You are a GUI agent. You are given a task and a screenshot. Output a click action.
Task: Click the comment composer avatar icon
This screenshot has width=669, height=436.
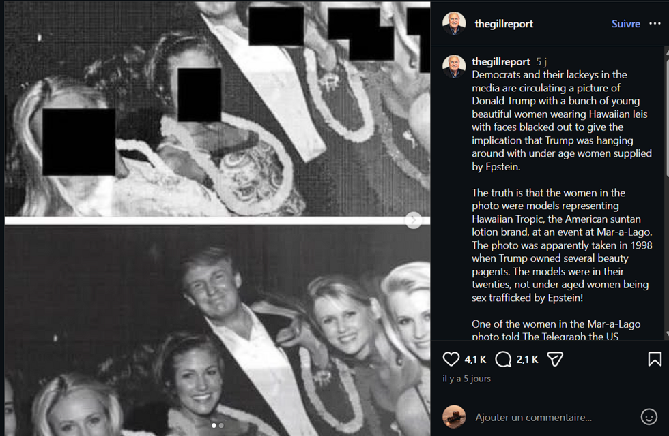click(x=453, y=416)
